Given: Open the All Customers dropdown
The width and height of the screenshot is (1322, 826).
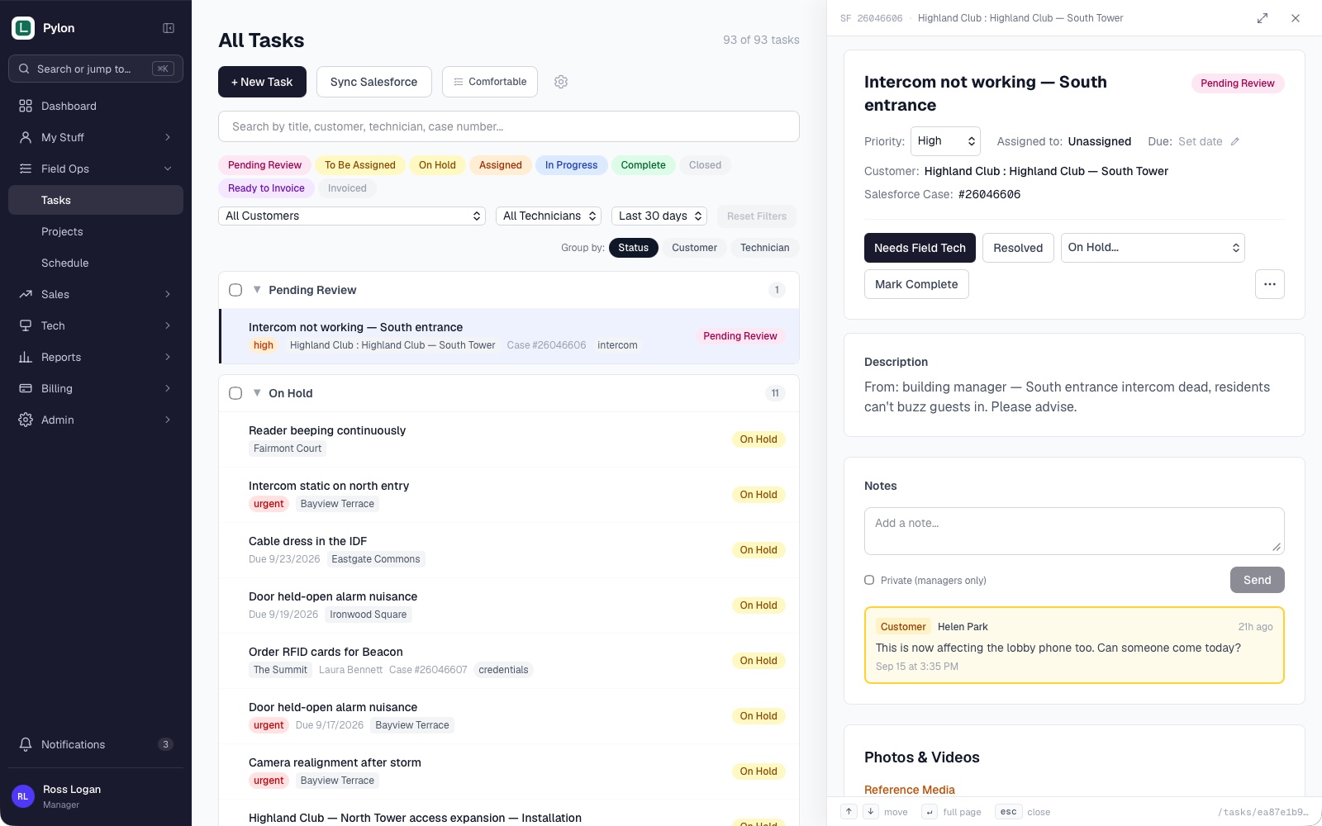Looking at the screenshot, I should pos(352,216).
